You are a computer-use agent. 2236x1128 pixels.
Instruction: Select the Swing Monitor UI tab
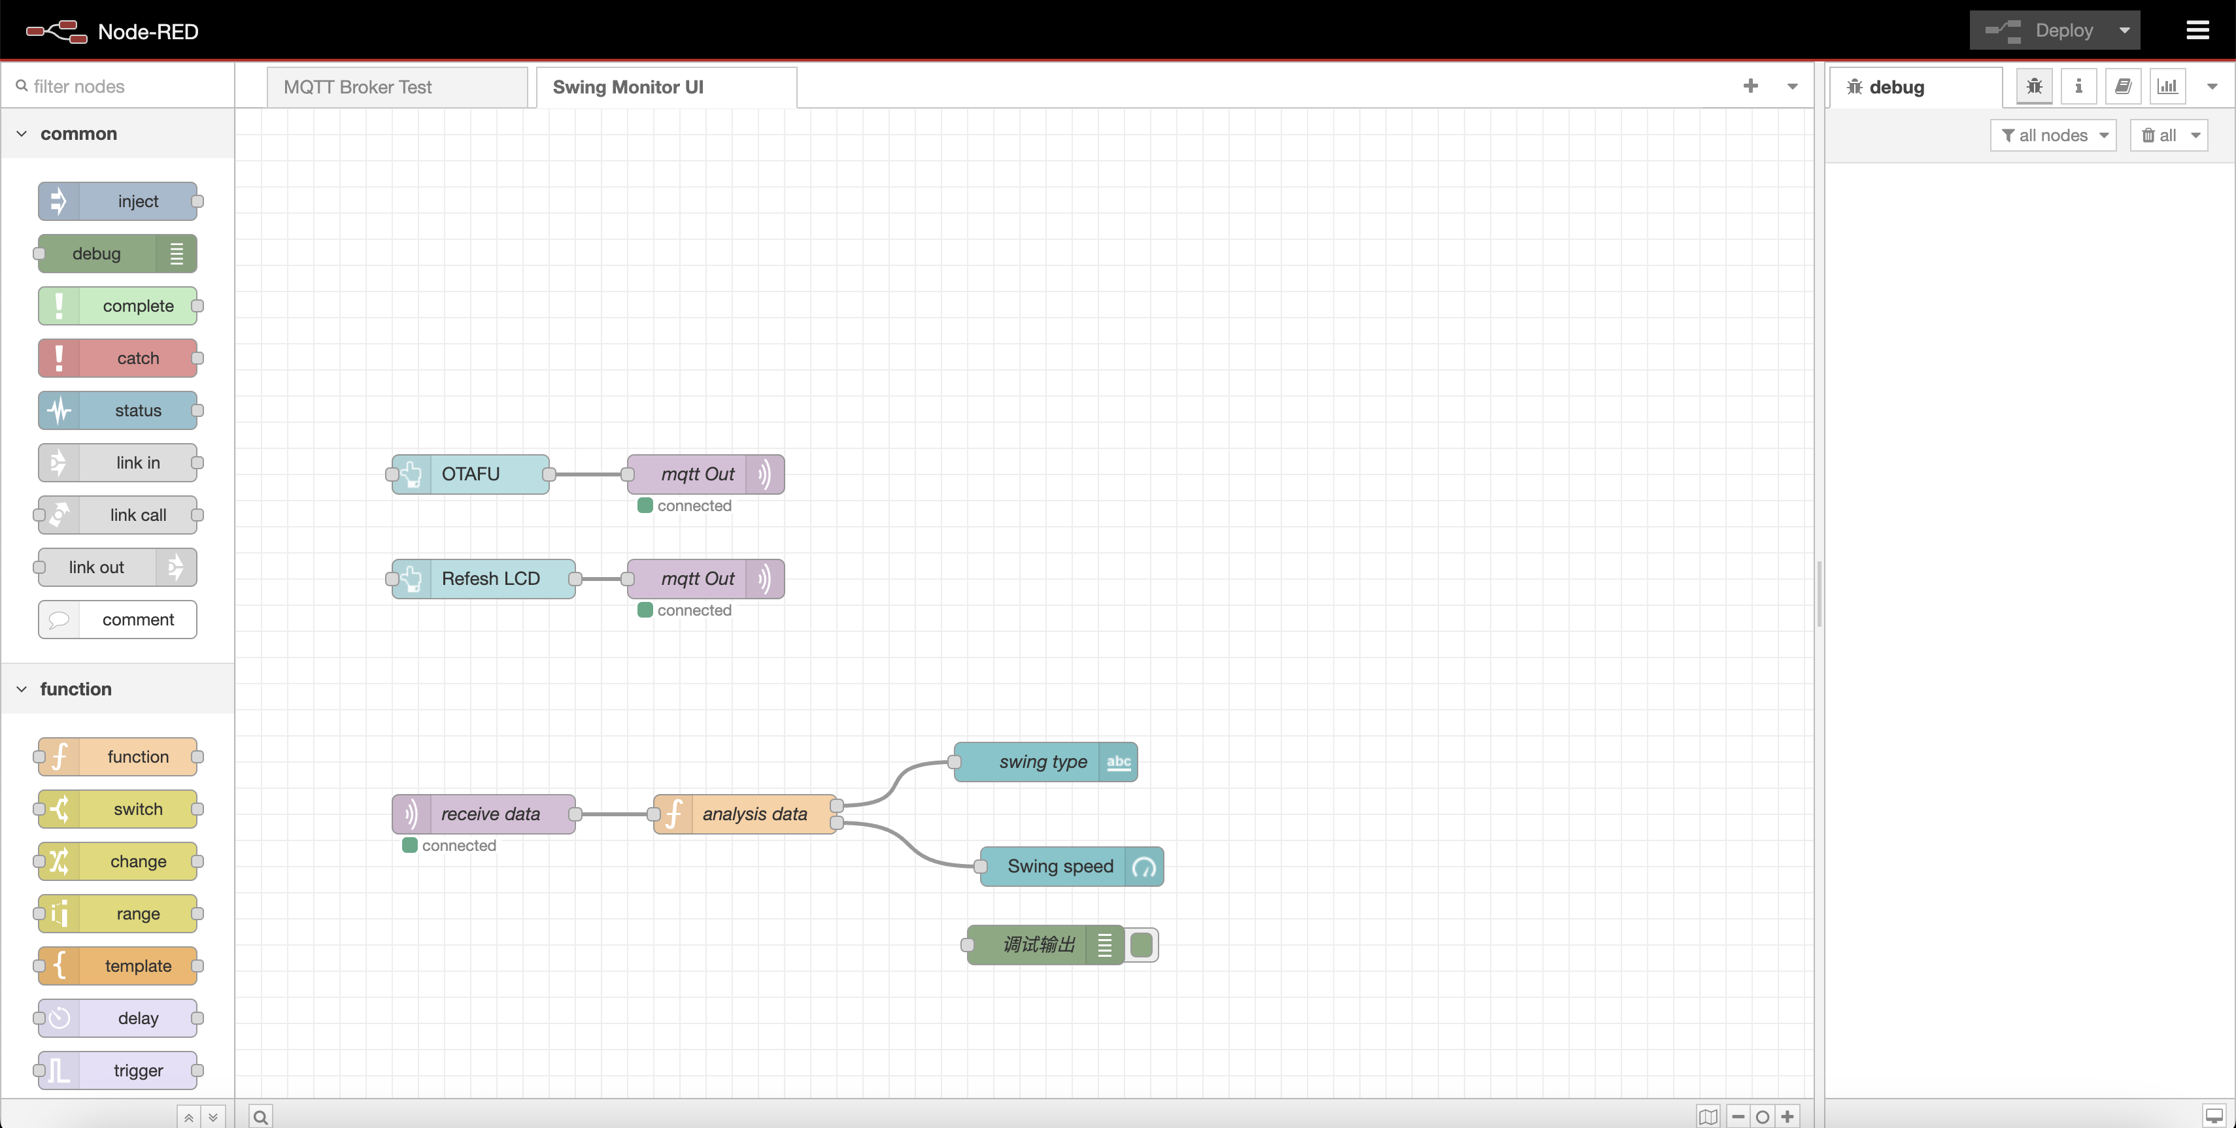coord(666,87)
